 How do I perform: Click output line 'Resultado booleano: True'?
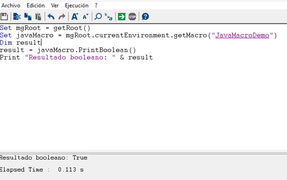click(44, 158)
